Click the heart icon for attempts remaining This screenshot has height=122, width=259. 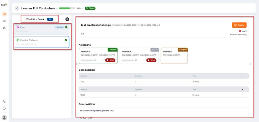coord(240,31)
